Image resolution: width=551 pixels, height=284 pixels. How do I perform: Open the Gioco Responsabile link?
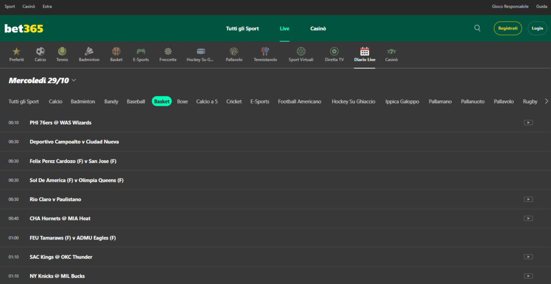pyautogui.click(x=510, y=6)
